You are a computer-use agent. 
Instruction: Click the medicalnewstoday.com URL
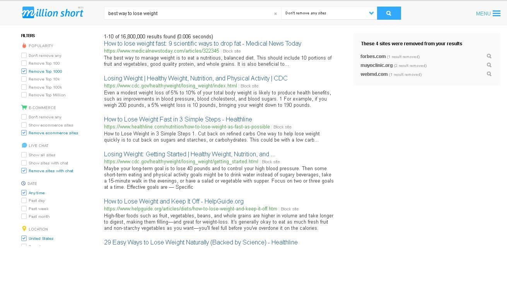162,51
